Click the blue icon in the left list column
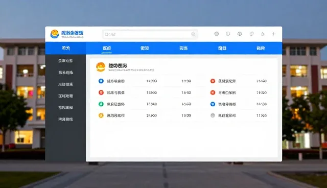 (x=101, y=81)
